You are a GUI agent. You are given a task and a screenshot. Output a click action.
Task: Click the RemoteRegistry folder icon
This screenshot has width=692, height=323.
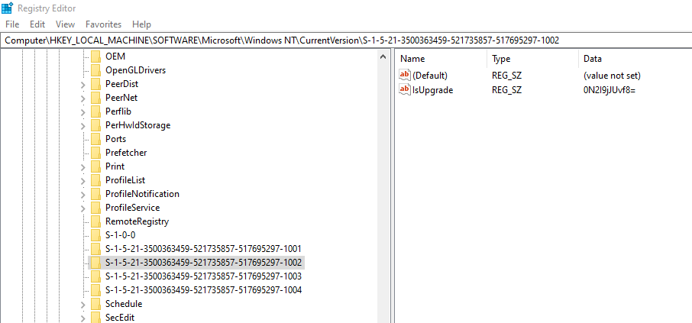click(x=95, y=221)
